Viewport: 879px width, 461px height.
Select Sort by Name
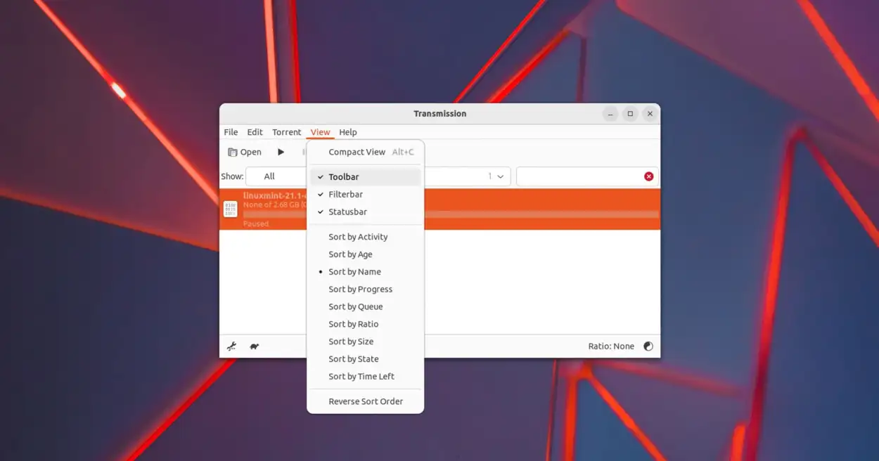tap(366, 272)
